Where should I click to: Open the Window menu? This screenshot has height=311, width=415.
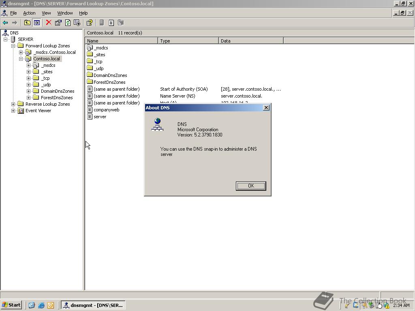pyautogui.click(x=65, y=13)
